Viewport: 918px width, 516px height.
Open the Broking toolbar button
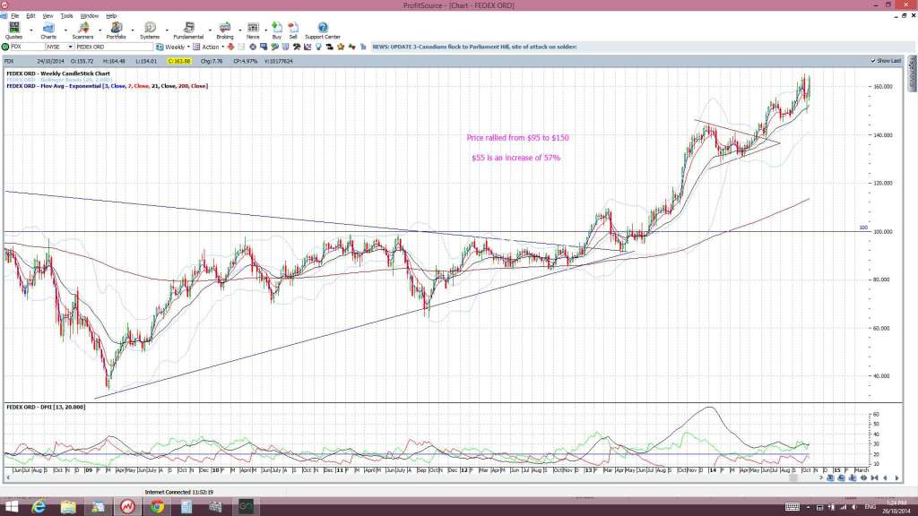click(x=225, y=30)
